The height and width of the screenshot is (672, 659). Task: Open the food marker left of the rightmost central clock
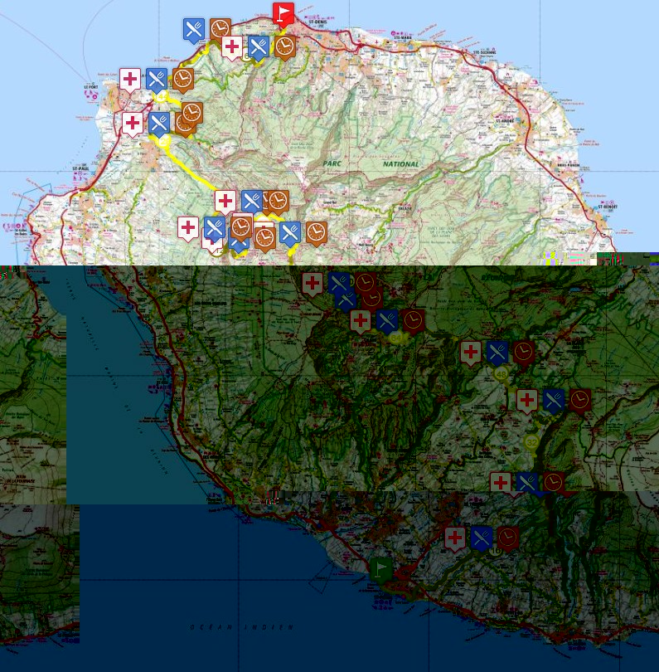pyautogui.click(x=290, y=234)
